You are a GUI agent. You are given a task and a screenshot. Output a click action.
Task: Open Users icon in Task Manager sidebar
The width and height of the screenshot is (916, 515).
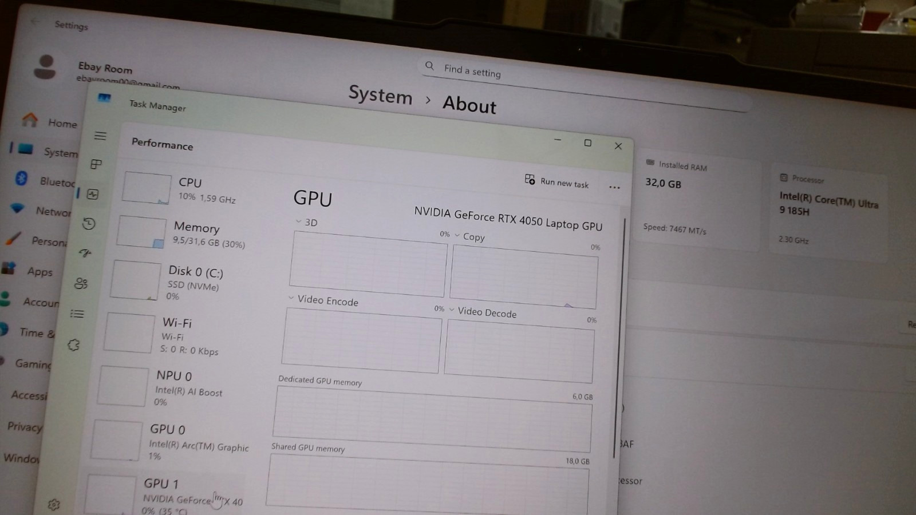click(81, 283)
